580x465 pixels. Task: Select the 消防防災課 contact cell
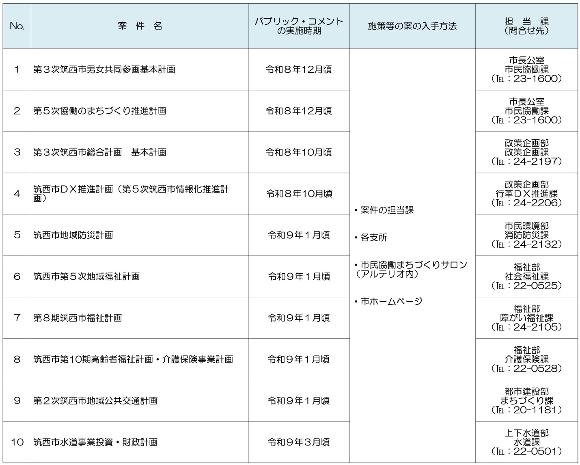[526, 235]
